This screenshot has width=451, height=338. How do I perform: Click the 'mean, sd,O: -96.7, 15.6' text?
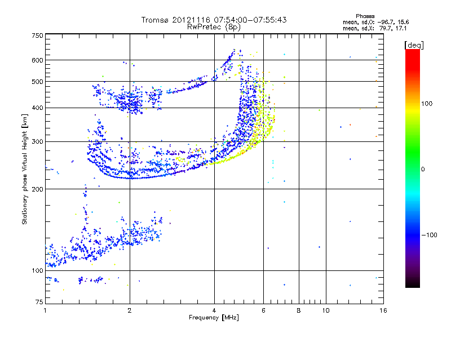375,22
